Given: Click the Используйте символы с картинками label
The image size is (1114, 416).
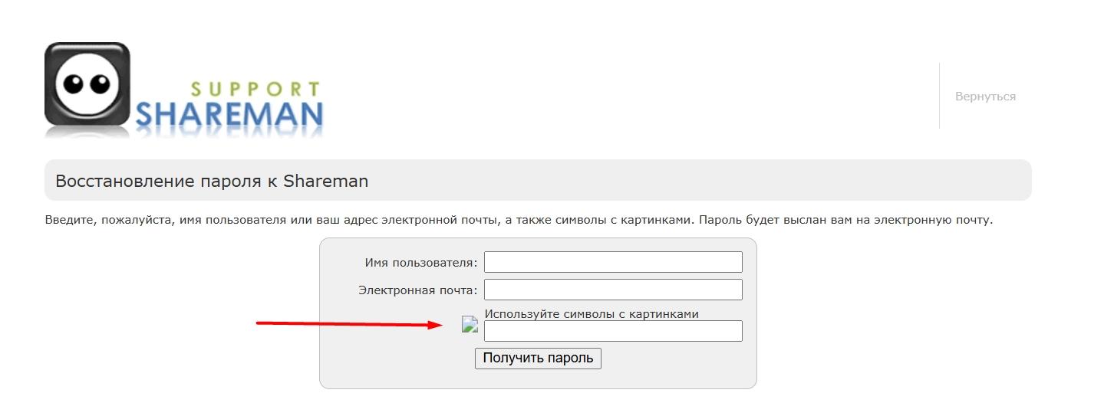Looking at the screenshot, I should pos(592,313).
